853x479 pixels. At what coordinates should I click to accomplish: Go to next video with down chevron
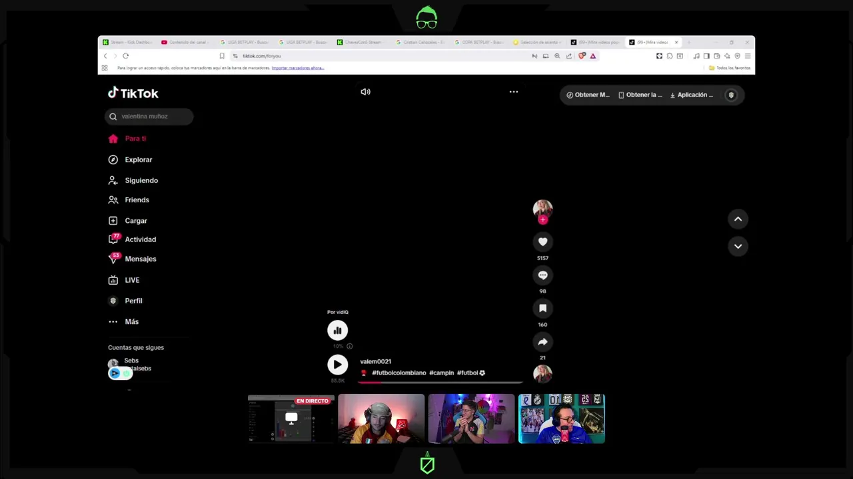pyautogui.click(x=738, y=246)
